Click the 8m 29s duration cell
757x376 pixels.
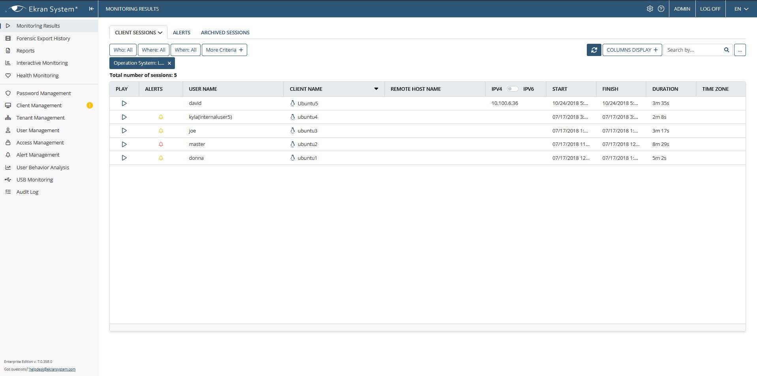661,144
